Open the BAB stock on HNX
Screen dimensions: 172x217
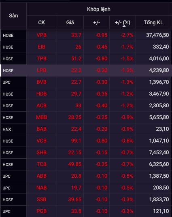[x=42, y=129]
